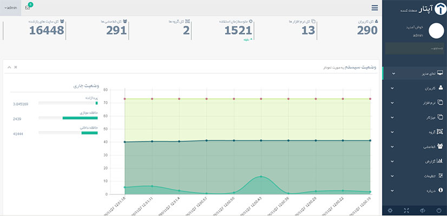Expand the خط مشی chevron
The width and height of the screenshot is (447, 216).
tap(392, 147)
